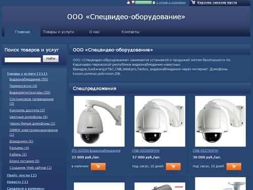Open the Товары и услуги (111) category
The width and height of the screenshot is (253, 190).
click(x=27, y=73)
